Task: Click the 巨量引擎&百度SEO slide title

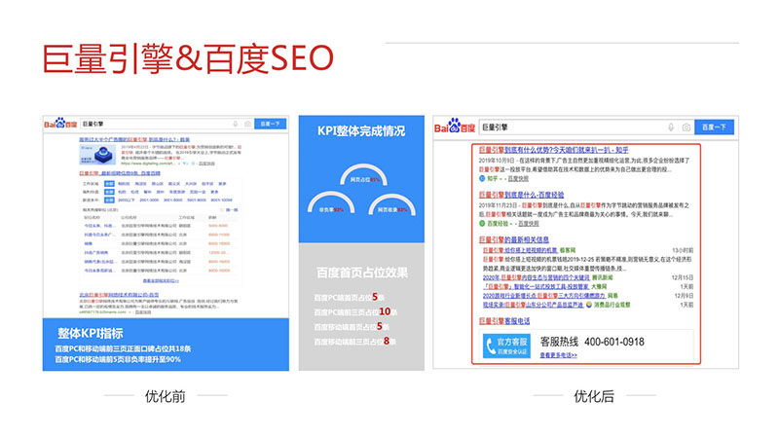Action: pyautogui.click(x=188, y=58)
